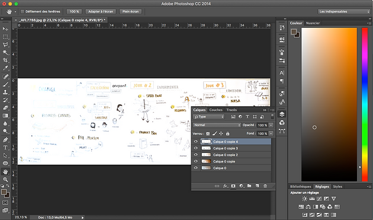The height and width of the screenshot is (220, 373).
Task: Hide the Calque 0 copie 3 layer
Action: pos(196,148)
